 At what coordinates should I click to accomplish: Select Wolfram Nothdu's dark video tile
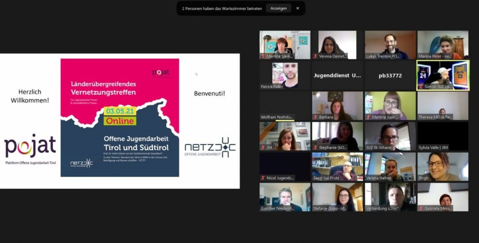click(x=285, y=106)
